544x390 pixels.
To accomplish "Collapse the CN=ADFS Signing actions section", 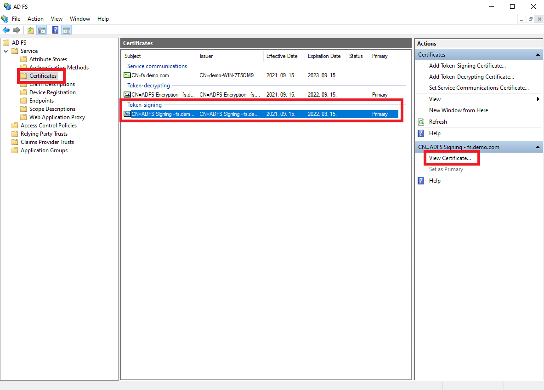I will (x=538, y=147).
